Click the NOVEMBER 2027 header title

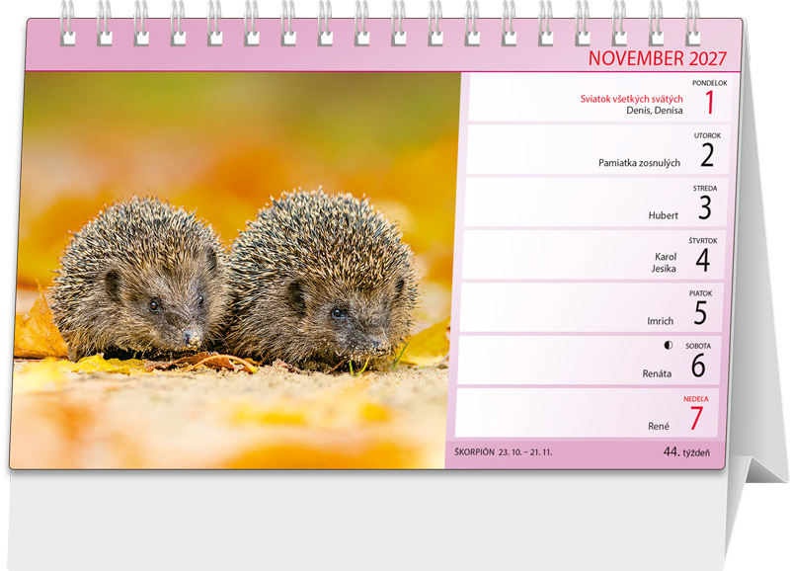658,58
